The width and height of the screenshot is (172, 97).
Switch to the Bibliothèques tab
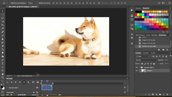(140, 35)
